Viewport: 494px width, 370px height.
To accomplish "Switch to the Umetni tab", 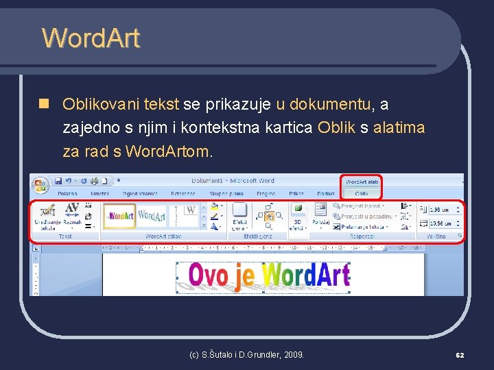I will [99, 193].
